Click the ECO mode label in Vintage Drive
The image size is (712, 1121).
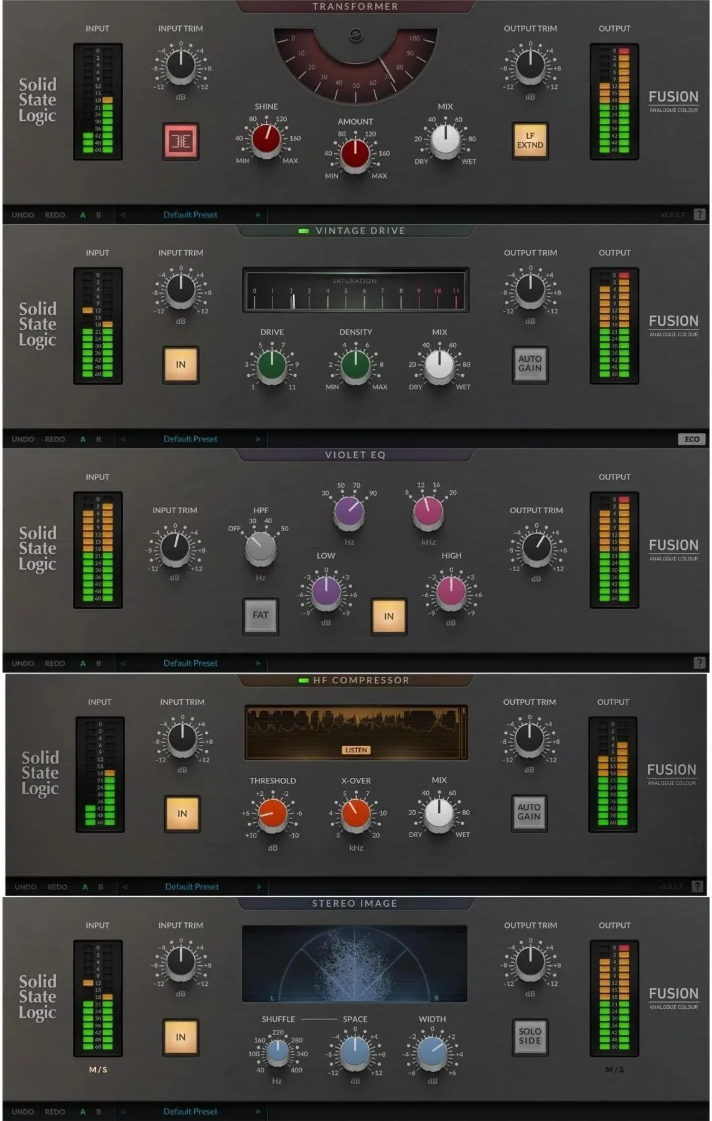692,439
